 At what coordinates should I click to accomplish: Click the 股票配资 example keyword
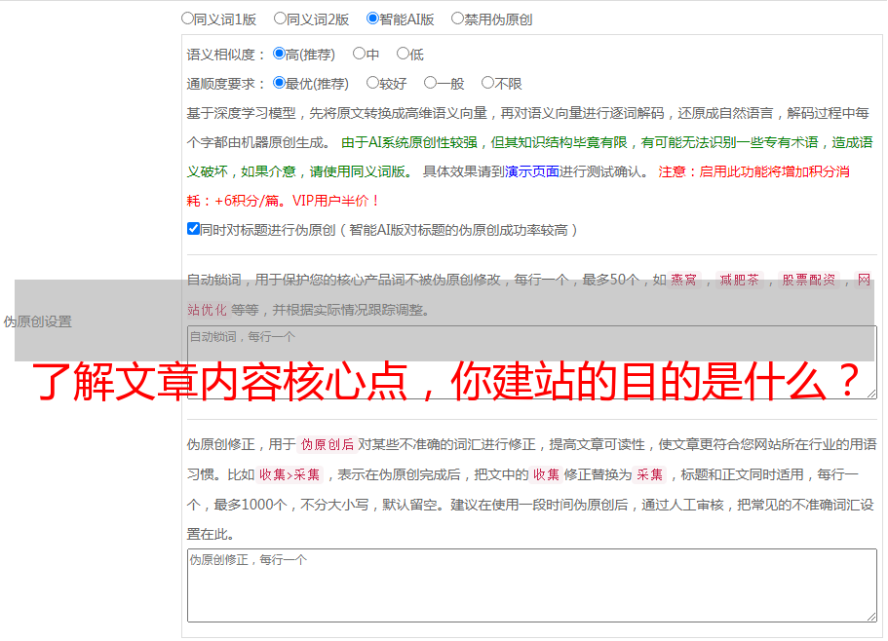click(809, 280)
